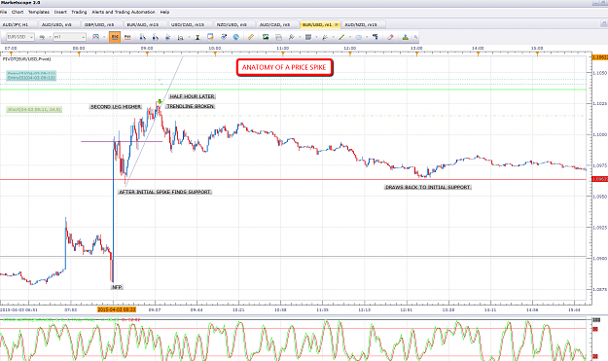Open the Insert menu
This screenshot has height=361, width=608.
coord(60,12)
